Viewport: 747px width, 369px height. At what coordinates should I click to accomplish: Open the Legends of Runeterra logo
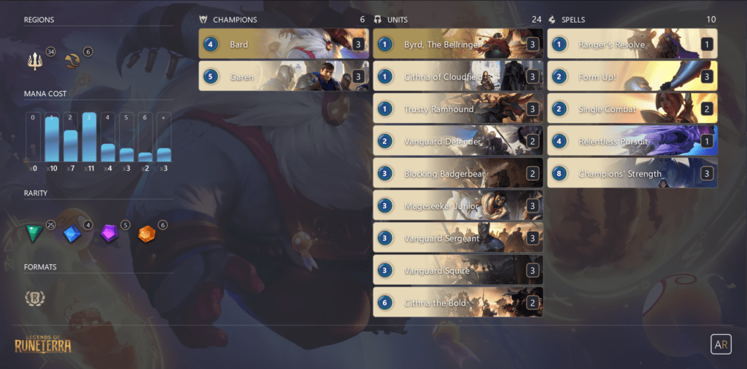(43, 342)
